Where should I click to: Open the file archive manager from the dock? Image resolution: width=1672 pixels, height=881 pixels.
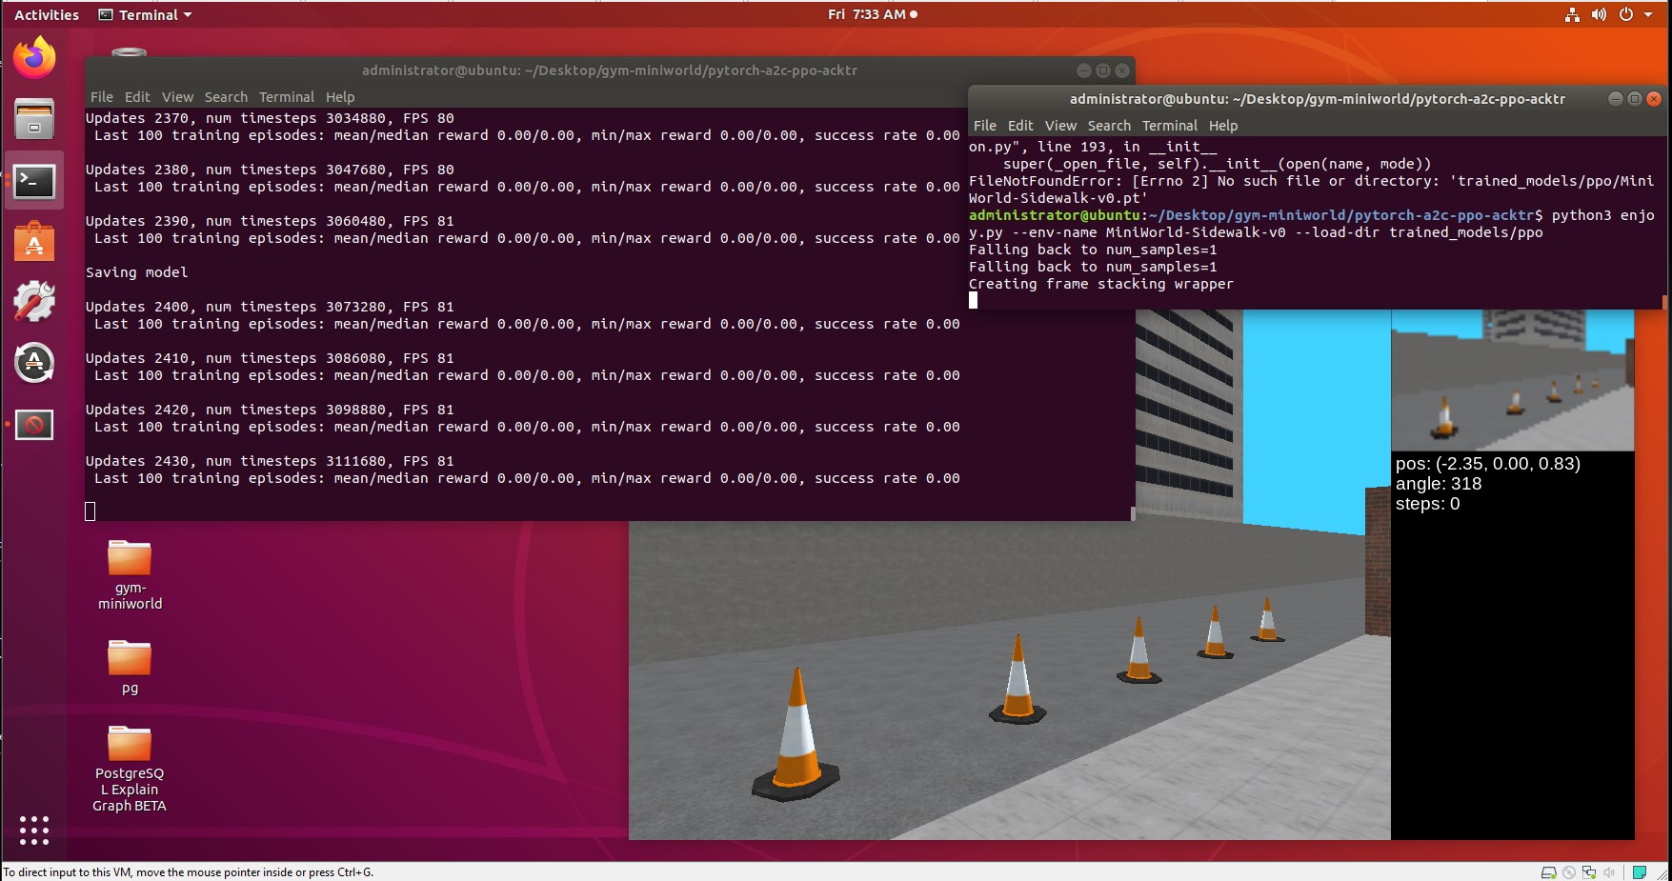[x=33, y=117]
